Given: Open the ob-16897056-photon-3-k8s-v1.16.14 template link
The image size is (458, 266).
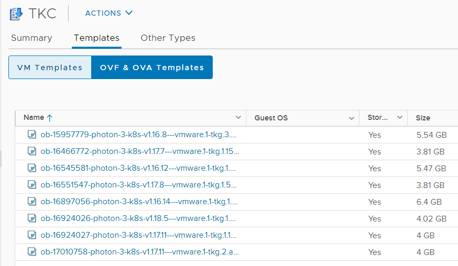Looking at the screenshot, I should (139, 202).
